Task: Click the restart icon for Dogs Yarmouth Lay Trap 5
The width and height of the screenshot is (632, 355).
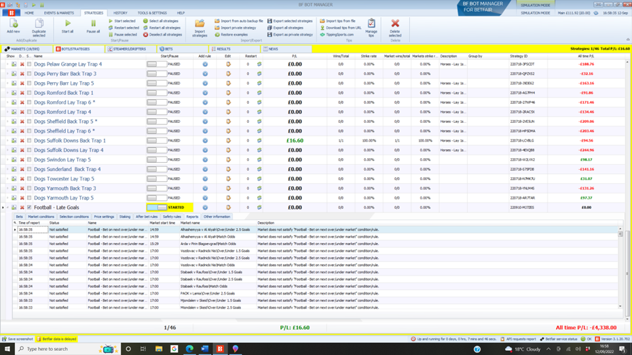Action: coord(259,198)
